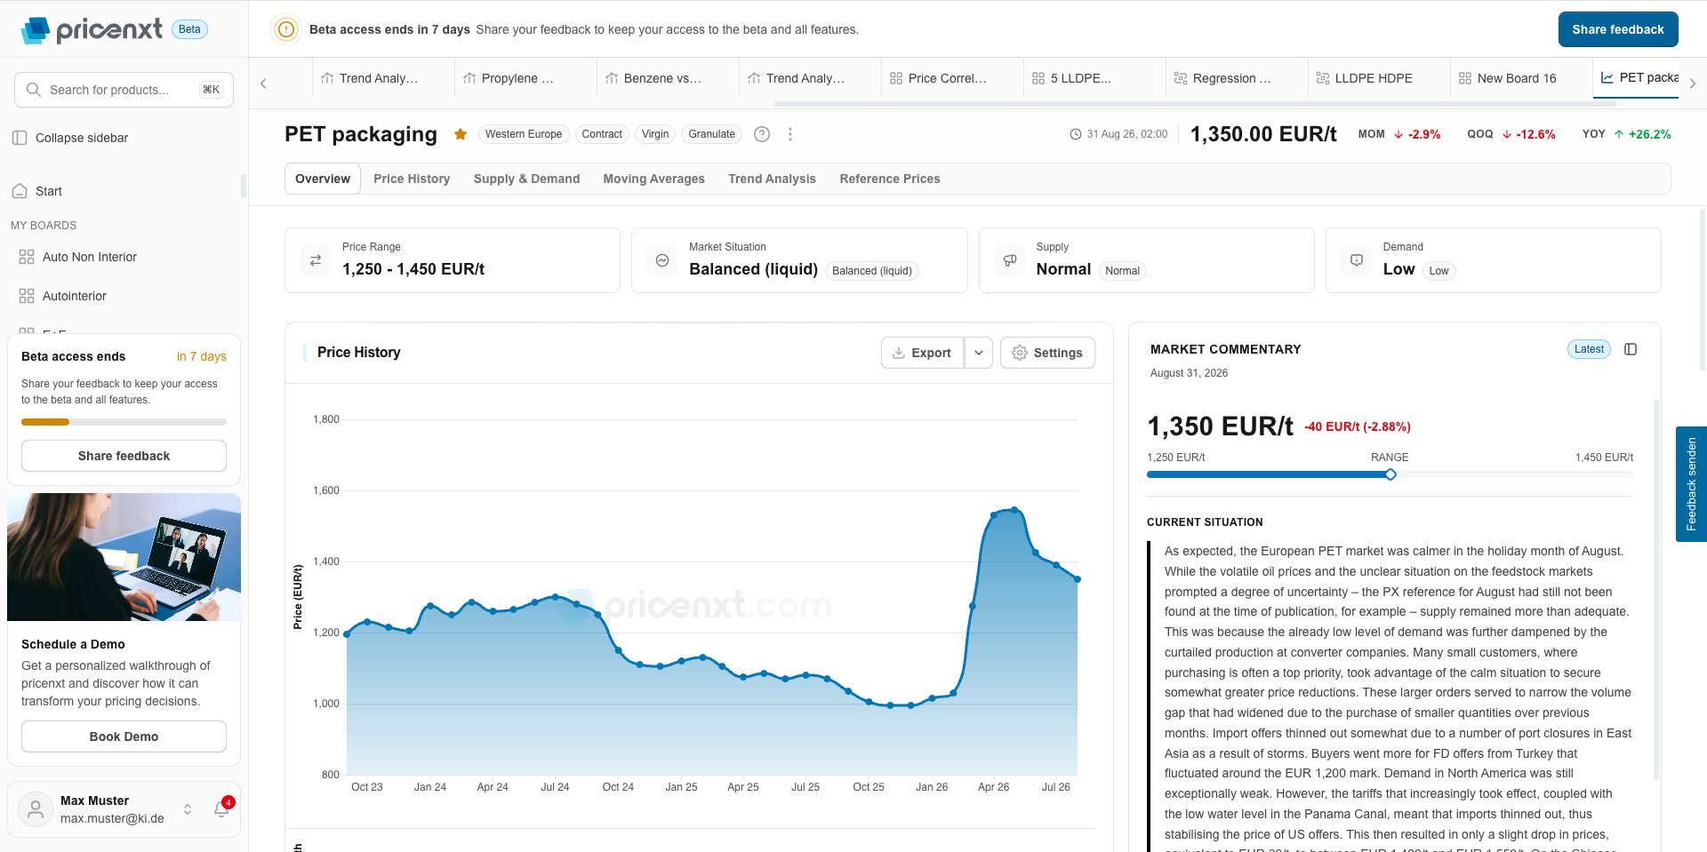The width and height of the screenshot is (1707, 852).
Task: Open the three-dot options menu
Action: coord(790,134)
